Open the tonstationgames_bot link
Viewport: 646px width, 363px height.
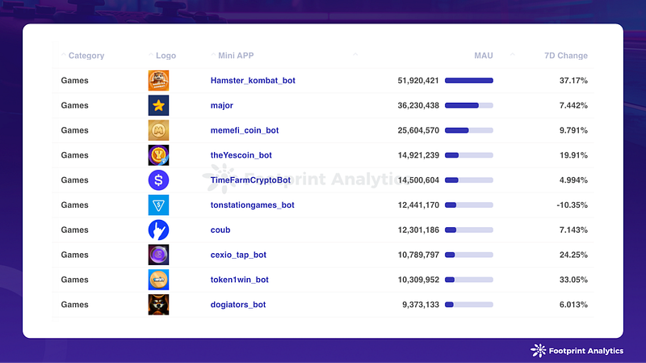click(x=252, y=205)
